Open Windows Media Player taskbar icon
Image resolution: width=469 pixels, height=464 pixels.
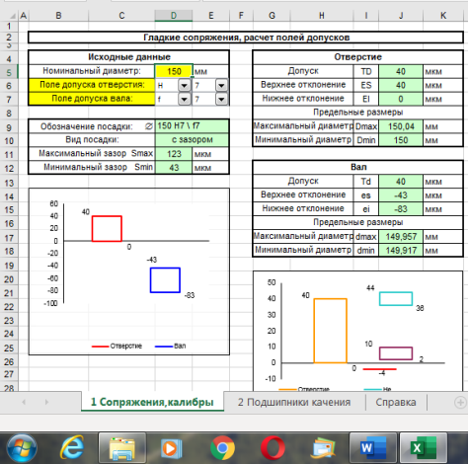(x=171, y=448)
